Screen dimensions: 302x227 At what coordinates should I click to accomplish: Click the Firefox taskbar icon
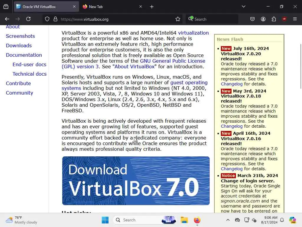click(x=197, y=220)
